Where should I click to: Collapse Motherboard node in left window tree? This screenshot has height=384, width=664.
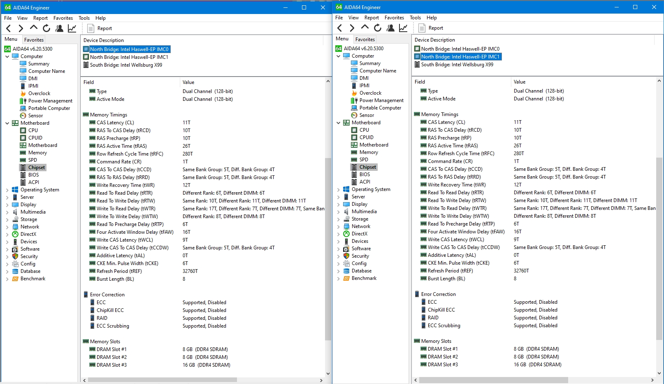pos(7,123)
